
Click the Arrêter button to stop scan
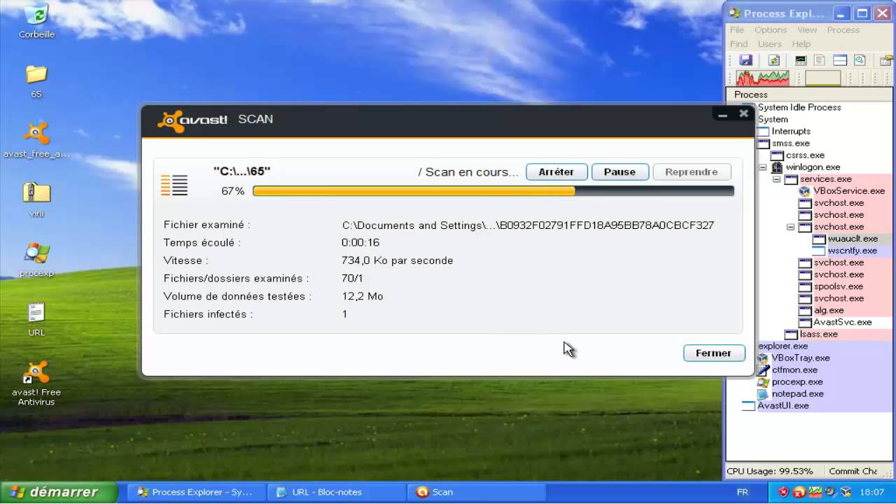coord(556,172)
